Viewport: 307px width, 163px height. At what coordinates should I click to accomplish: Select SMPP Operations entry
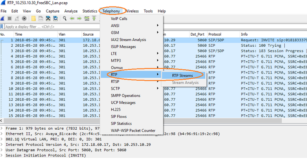tap(132, 95)
